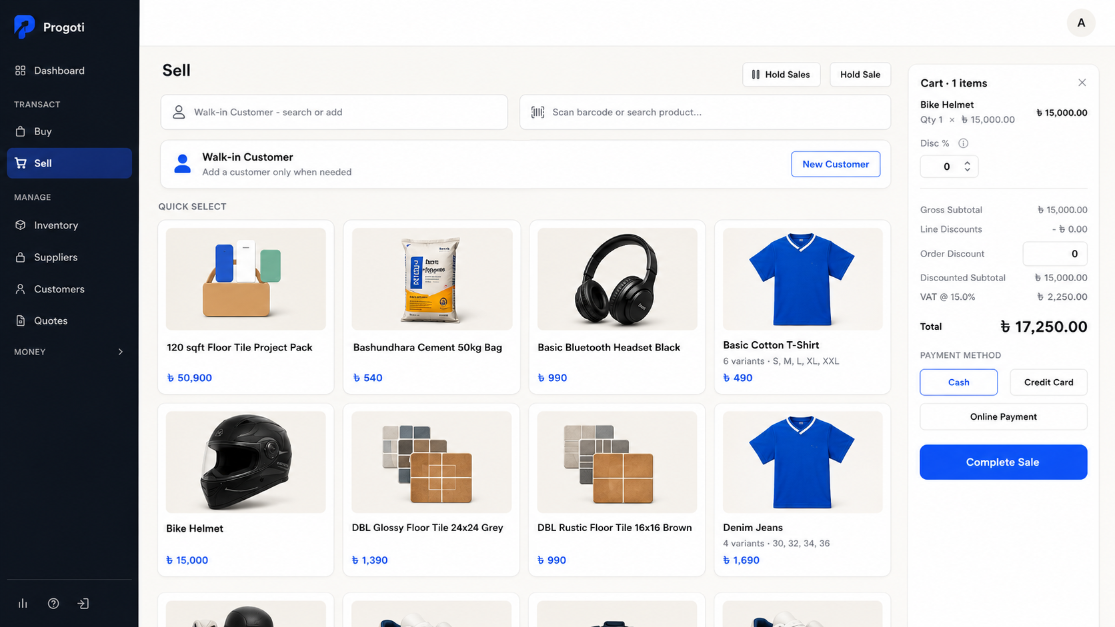This screenshot has width=1115, height=627.
Task: Click the VAT @ 15.0% label
Action: pos(948,297)
